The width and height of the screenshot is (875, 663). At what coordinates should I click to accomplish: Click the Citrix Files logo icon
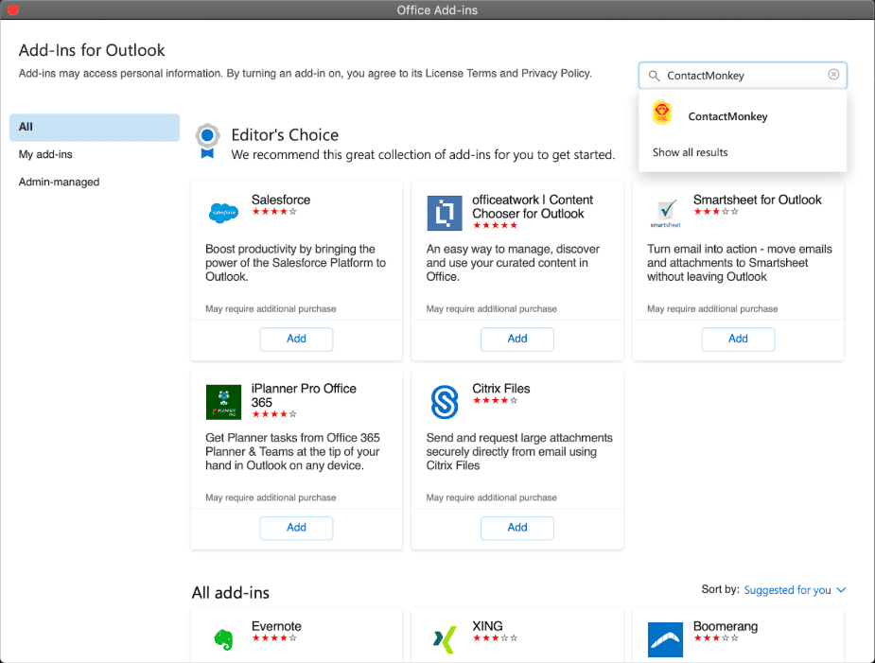click(444, 402)
